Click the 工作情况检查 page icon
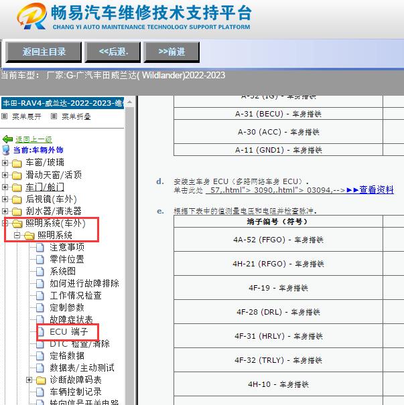 (x=40, y=295)
